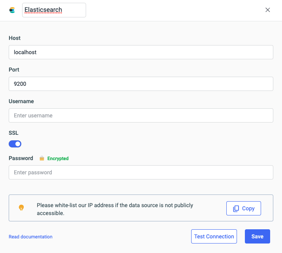Click the Elasticsearch logo icon
This screenshot has width=282, height=253.
pos(12,10)
